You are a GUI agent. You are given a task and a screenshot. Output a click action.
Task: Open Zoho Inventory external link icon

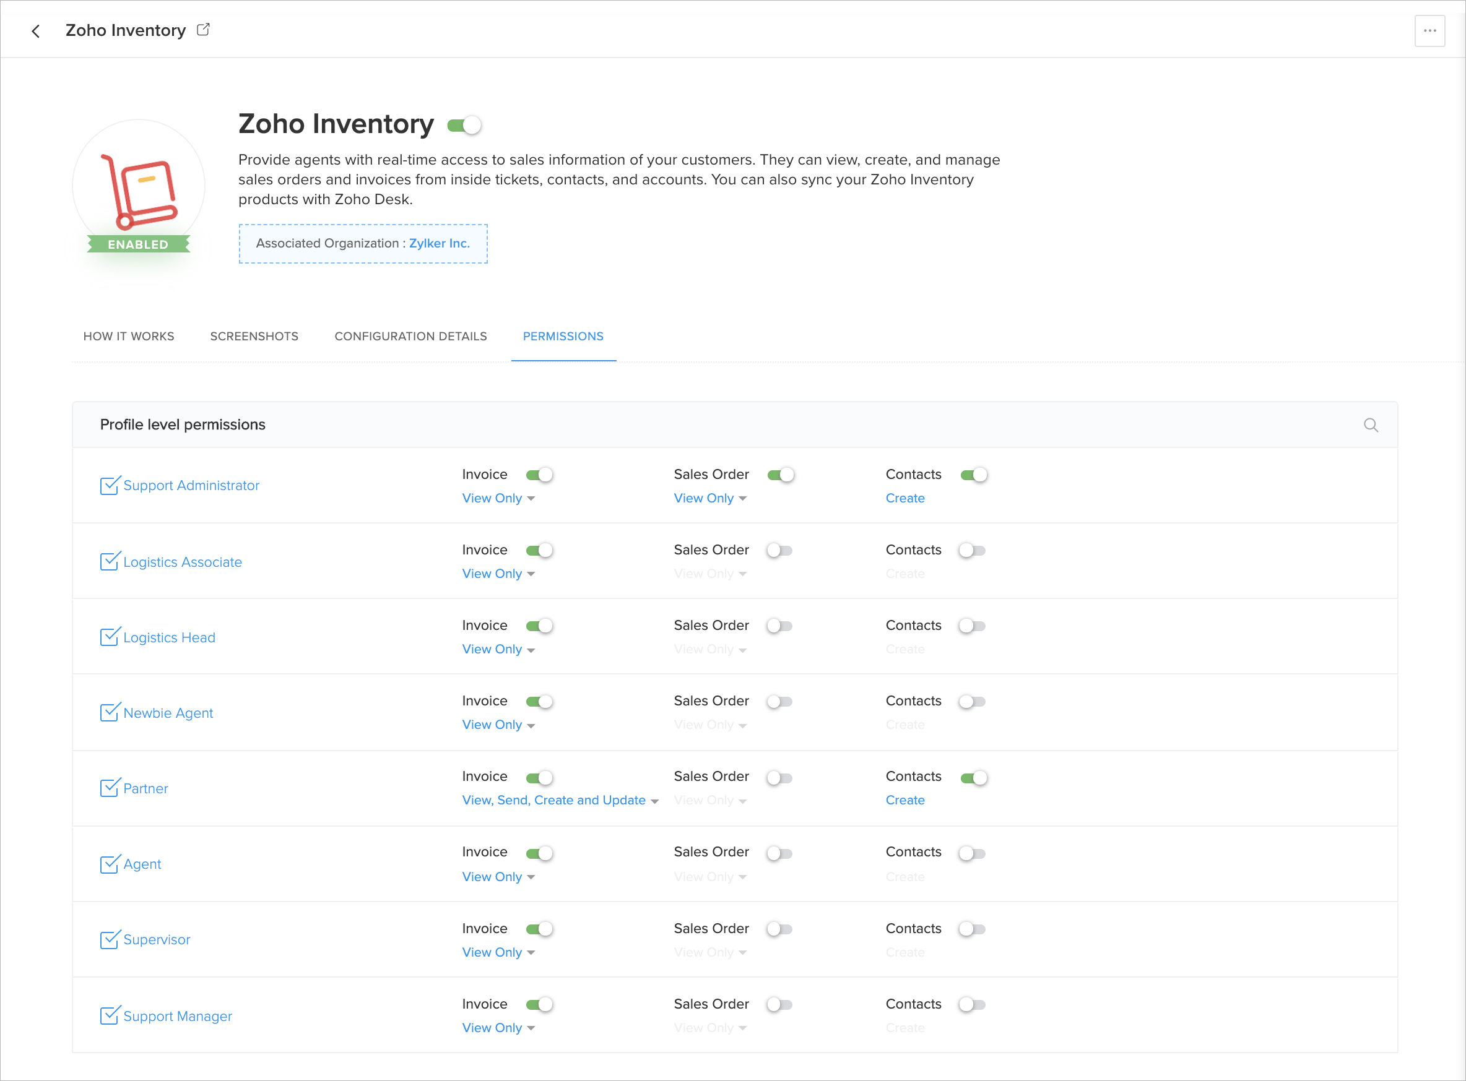point(203,30)
